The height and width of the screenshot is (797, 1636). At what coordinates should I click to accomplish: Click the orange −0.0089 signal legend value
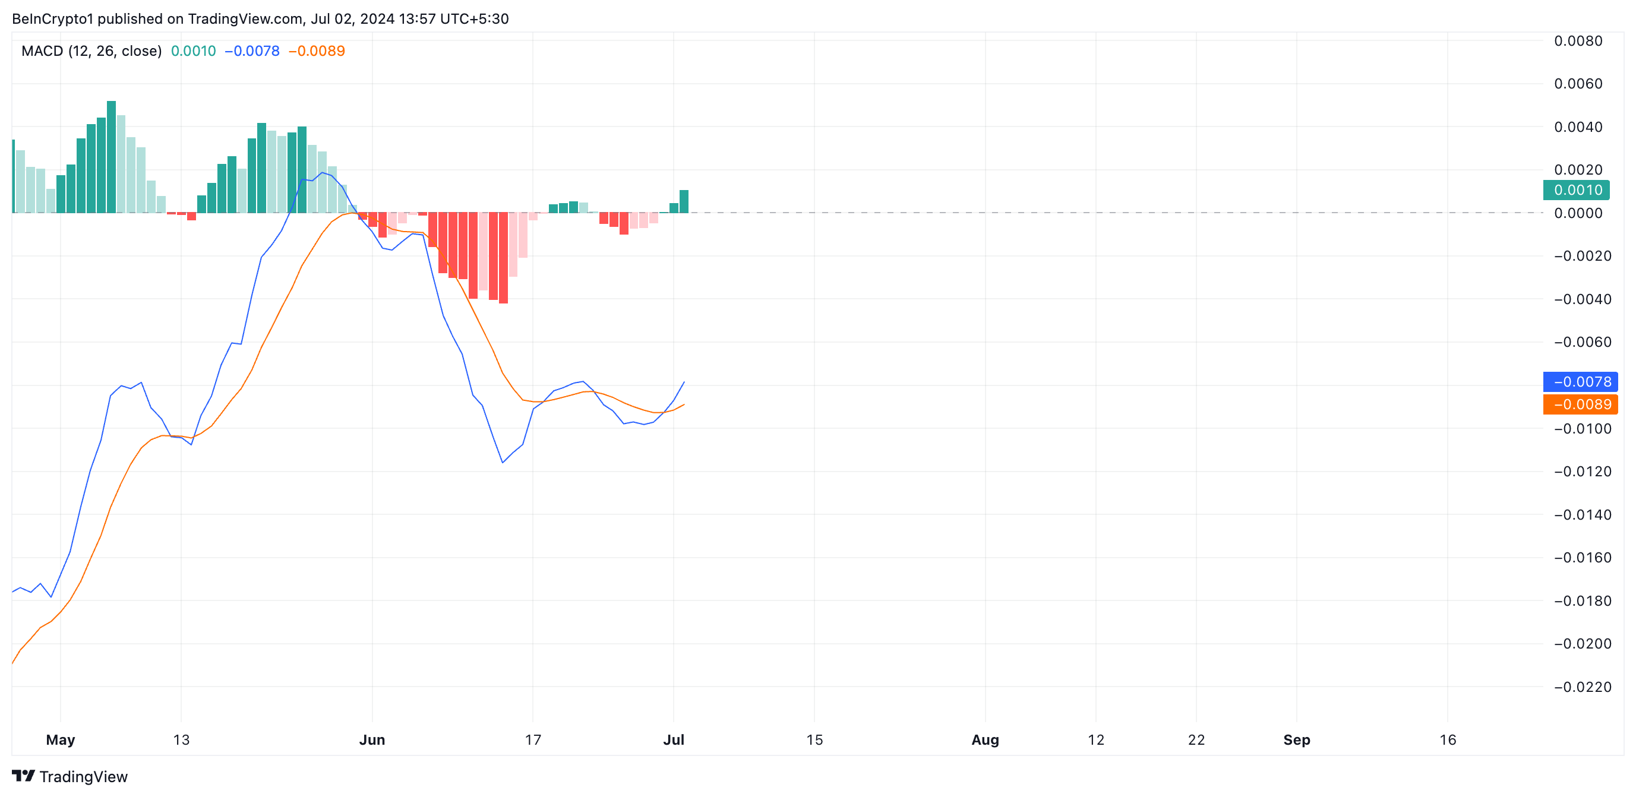(x=317, y=51)
